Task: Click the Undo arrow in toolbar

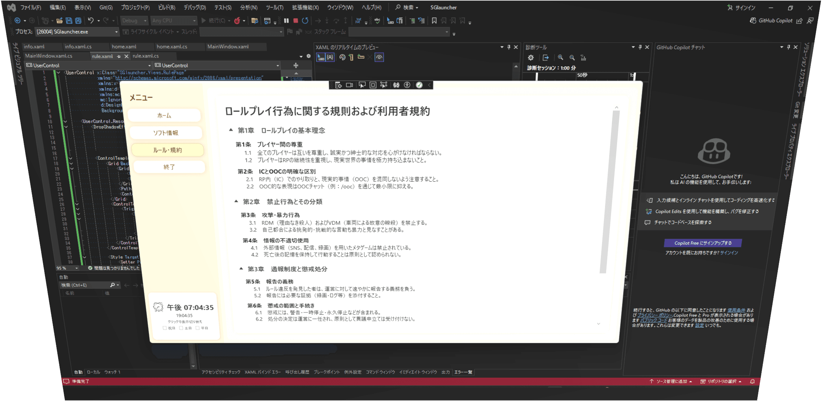Action: pyautogui.click(x=90, y=21)
